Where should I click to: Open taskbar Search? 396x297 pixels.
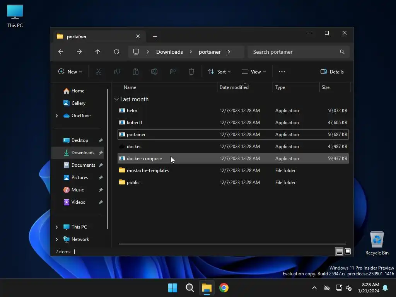click(189, 288)
